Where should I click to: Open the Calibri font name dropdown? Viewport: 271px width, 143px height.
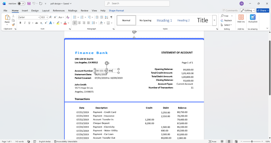tap(29, 17)
